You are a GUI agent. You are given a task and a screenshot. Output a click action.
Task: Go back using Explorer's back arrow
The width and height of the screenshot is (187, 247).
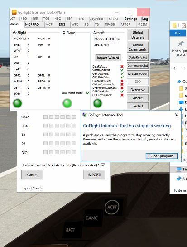(175, 68)
